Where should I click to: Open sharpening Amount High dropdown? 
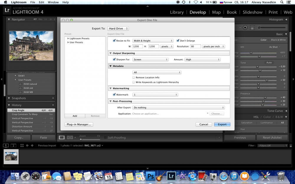[202, 59]
